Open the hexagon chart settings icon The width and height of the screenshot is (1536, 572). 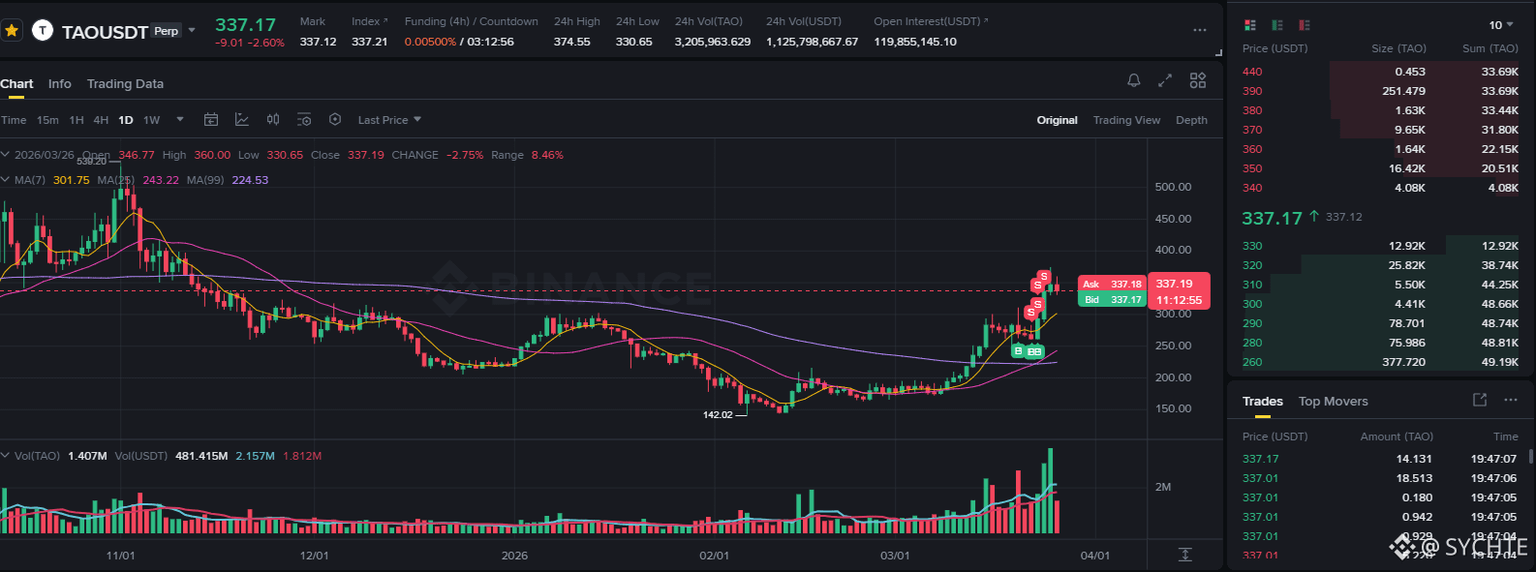[335, 120]
